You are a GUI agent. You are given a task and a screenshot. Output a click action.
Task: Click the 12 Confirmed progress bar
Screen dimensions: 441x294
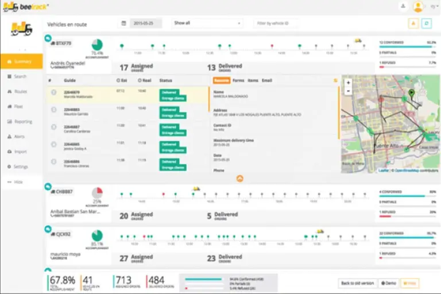(407, 47)
